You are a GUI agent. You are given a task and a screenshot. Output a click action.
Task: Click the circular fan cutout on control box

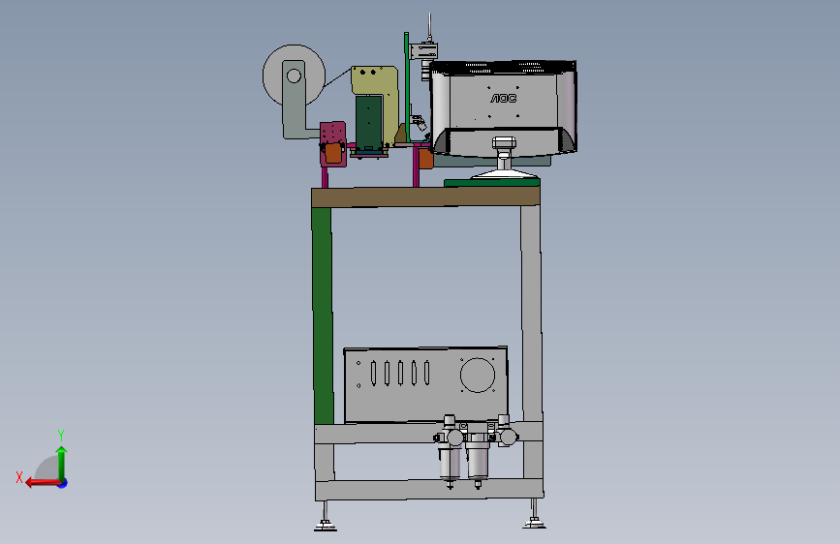478,375
